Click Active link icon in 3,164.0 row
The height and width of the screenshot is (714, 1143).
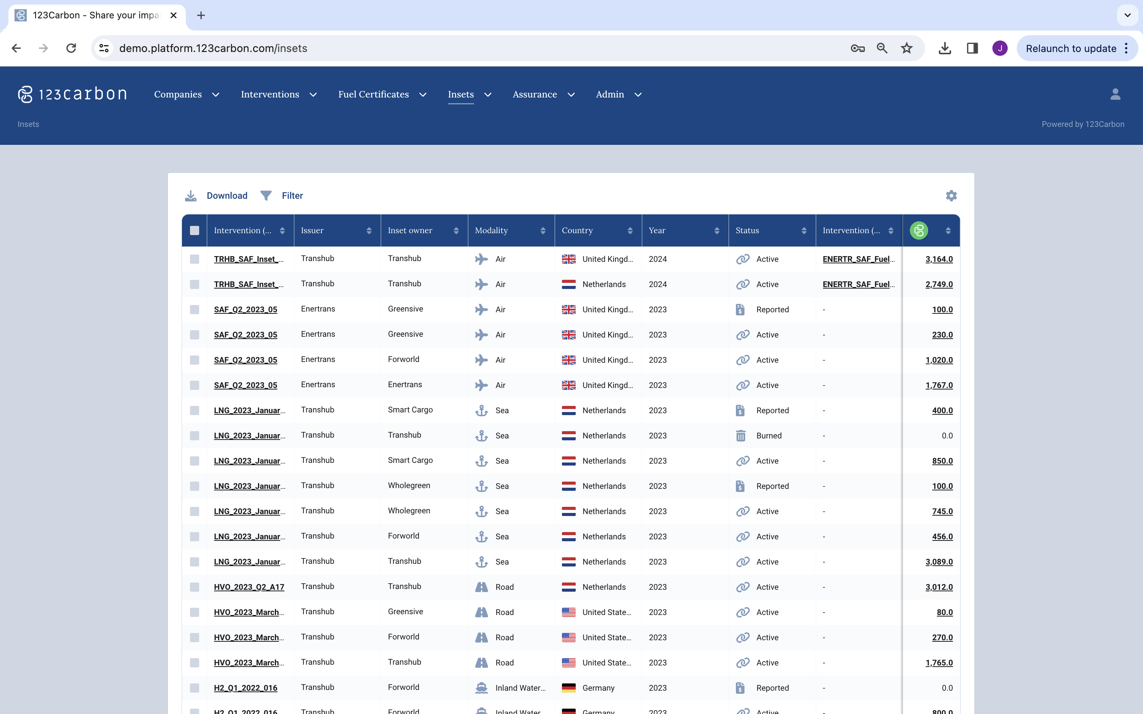(742, 259)
